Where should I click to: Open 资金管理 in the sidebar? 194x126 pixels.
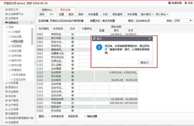click(x=12, y=92)
